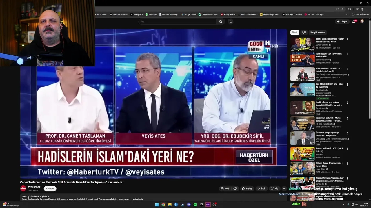This screenshot has width=371, height=208.
Task: Open the Yaşar Nuri Öztürk ile Murat Bardakçı video title
Action: [x=329, y=119]
